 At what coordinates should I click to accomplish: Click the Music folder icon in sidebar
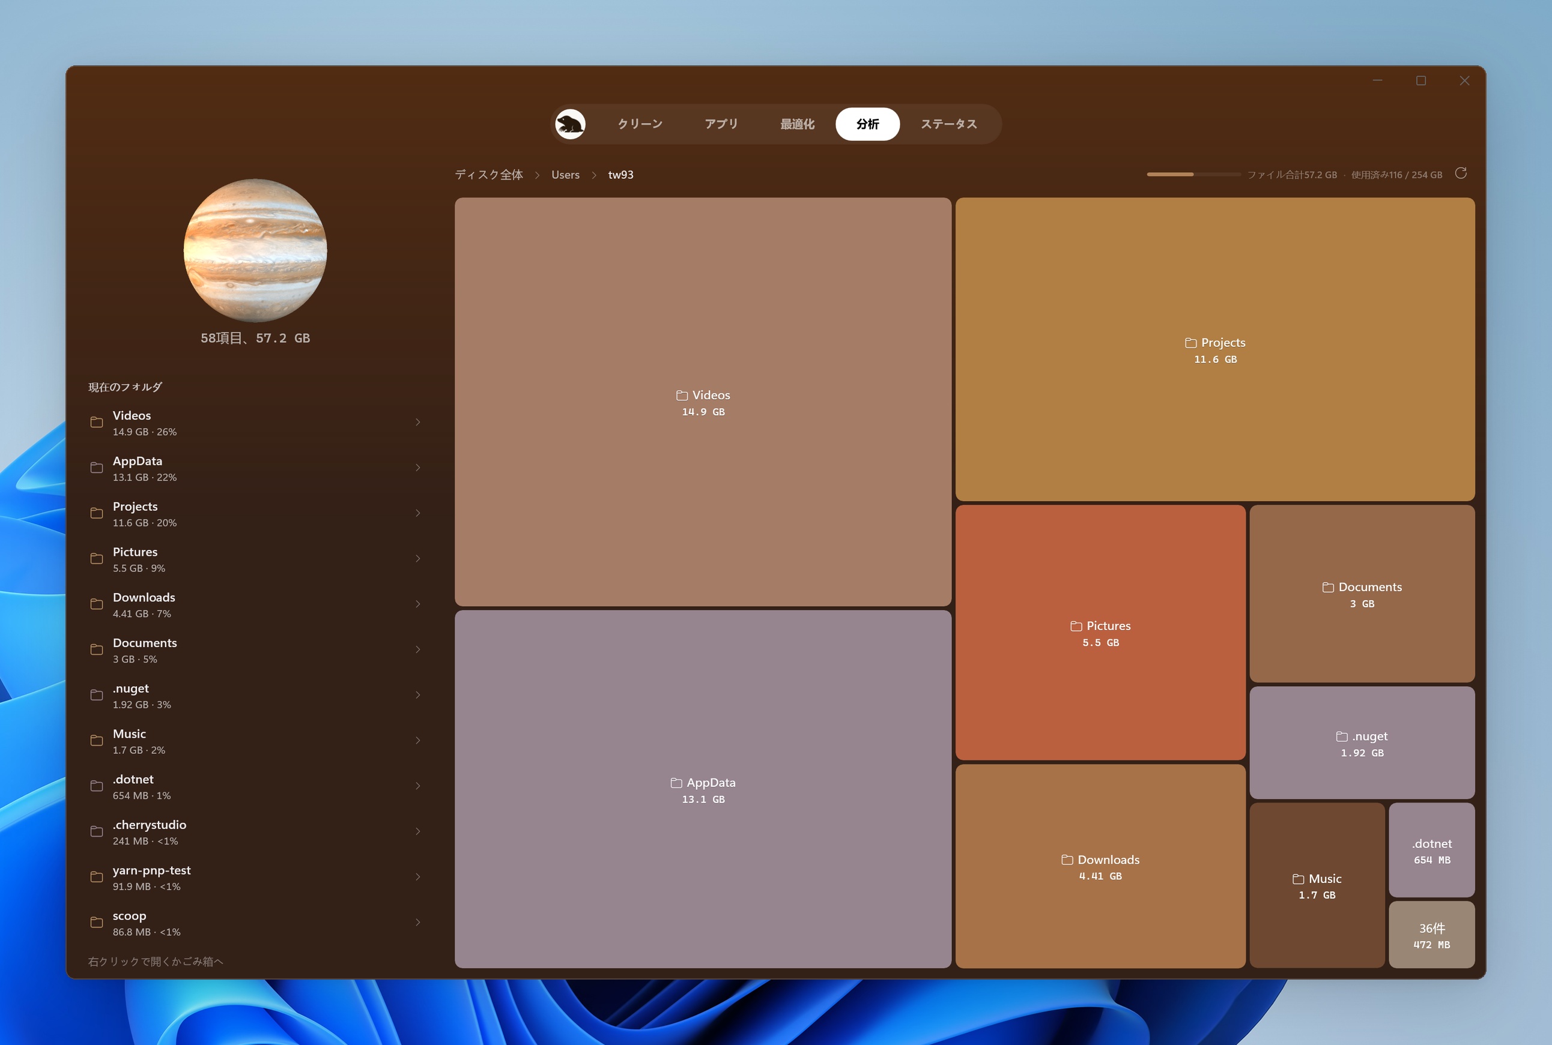[x=97, y=741]
